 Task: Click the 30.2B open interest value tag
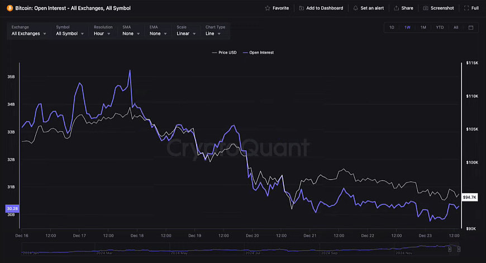coord(12,208)
